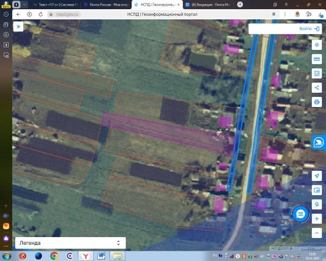
Task: Open File Explorer from taskbar
Action: click(117, 256)
